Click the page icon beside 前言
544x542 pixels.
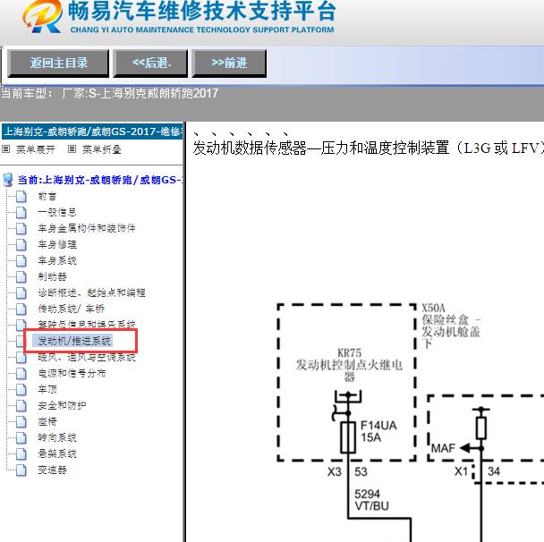[x=21, y=196]
